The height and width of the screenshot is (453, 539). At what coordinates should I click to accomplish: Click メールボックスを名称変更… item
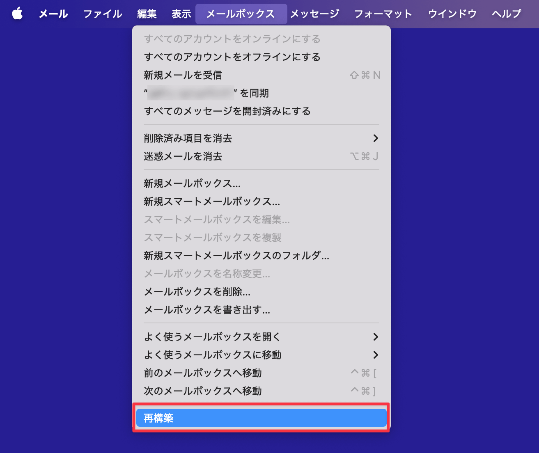coord(261,274)
